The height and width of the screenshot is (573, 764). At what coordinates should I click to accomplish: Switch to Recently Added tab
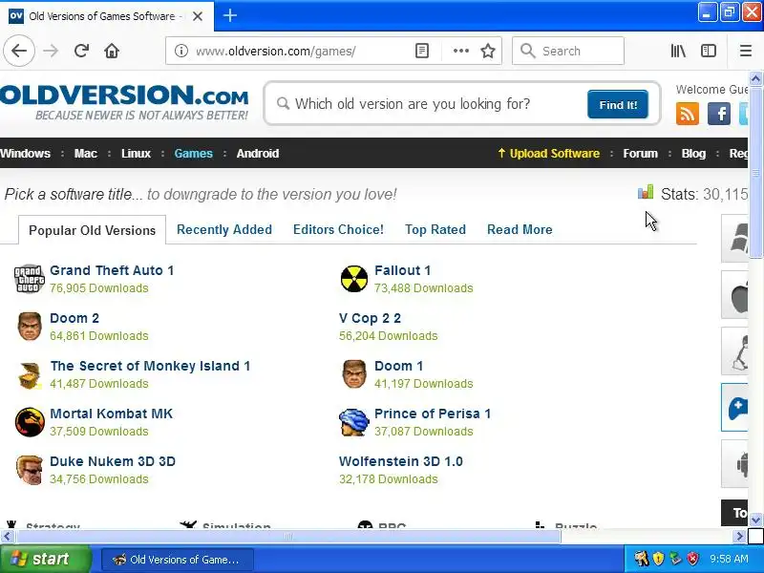coord(224,229)
